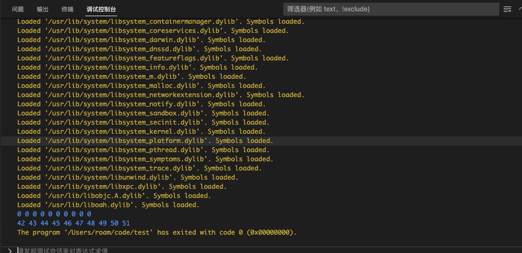The image size is (522, 253).
Task: Click the libxpc.dylib loaded line
Action: pyautogui.click(x=121, y=187)
